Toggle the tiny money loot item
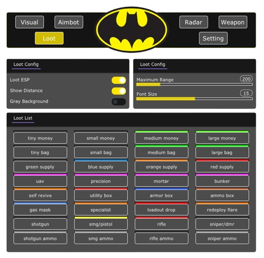The image size is (264, 258). point(40,138)
